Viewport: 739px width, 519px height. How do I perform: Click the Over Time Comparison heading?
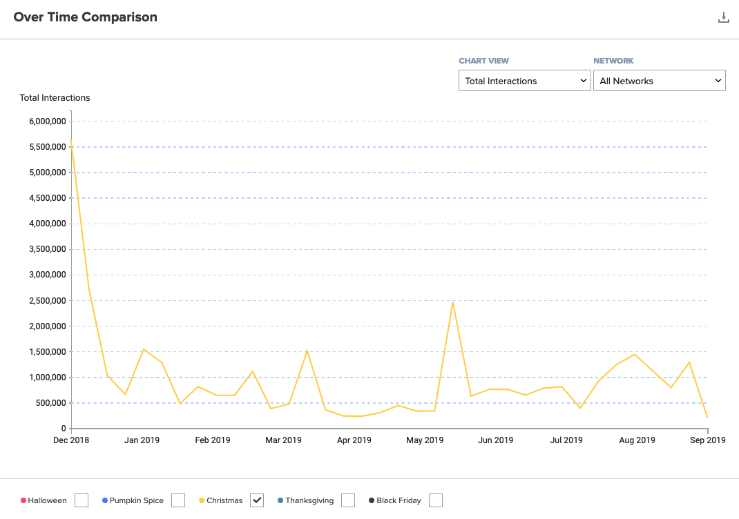(x=86, y=17)
